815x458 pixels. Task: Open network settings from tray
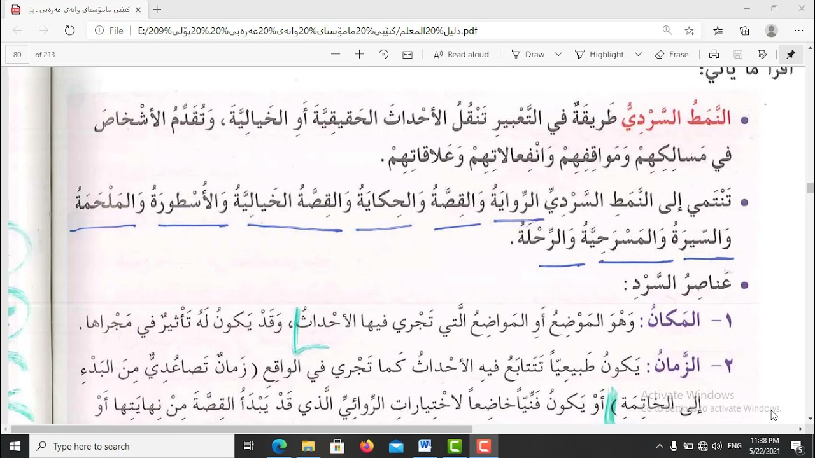703,446
